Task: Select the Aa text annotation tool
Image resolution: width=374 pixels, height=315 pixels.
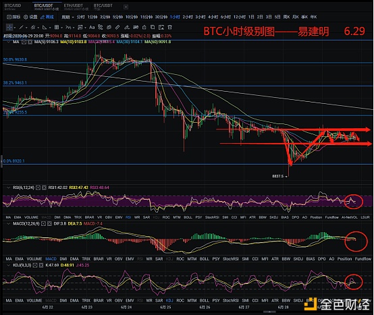Action: (92, 28)
